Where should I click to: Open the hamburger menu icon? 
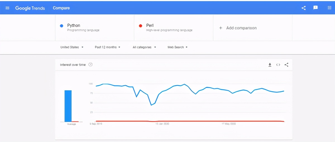click(8, 8)
